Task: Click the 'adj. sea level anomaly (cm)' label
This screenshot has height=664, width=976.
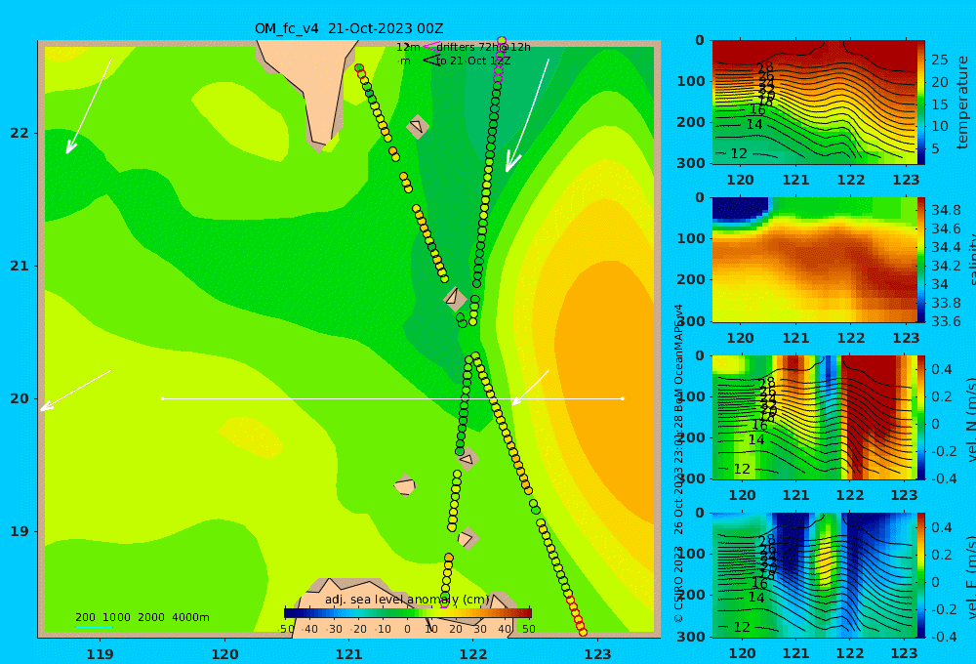Action: pos(407,600)
